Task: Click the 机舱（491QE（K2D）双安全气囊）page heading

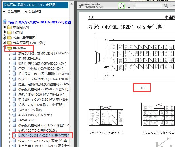Action: (127, 27)
